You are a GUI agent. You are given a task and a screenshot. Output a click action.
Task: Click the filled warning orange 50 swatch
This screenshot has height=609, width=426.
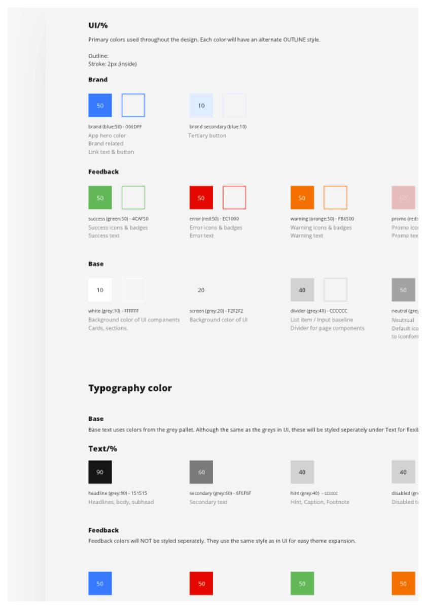[302, 198]
